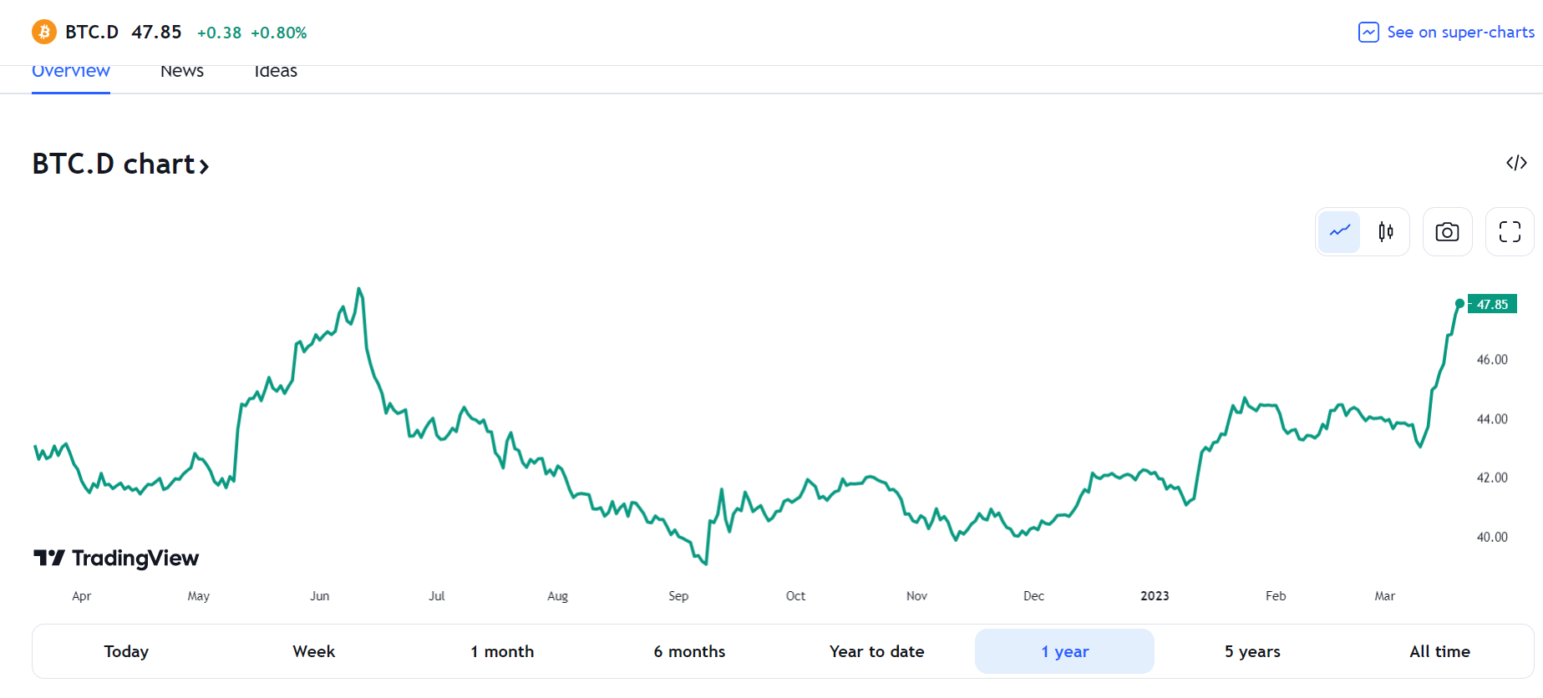The width and height of the screenshot is (1543, 698).
Task: Click the Dec label on time axis
Action: (x=1033, y=596)
